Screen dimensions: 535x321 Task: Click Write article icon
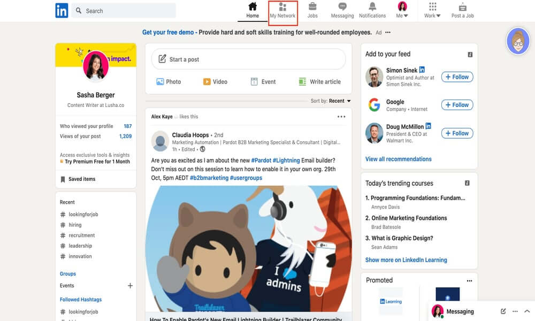[x=302, y=82]
